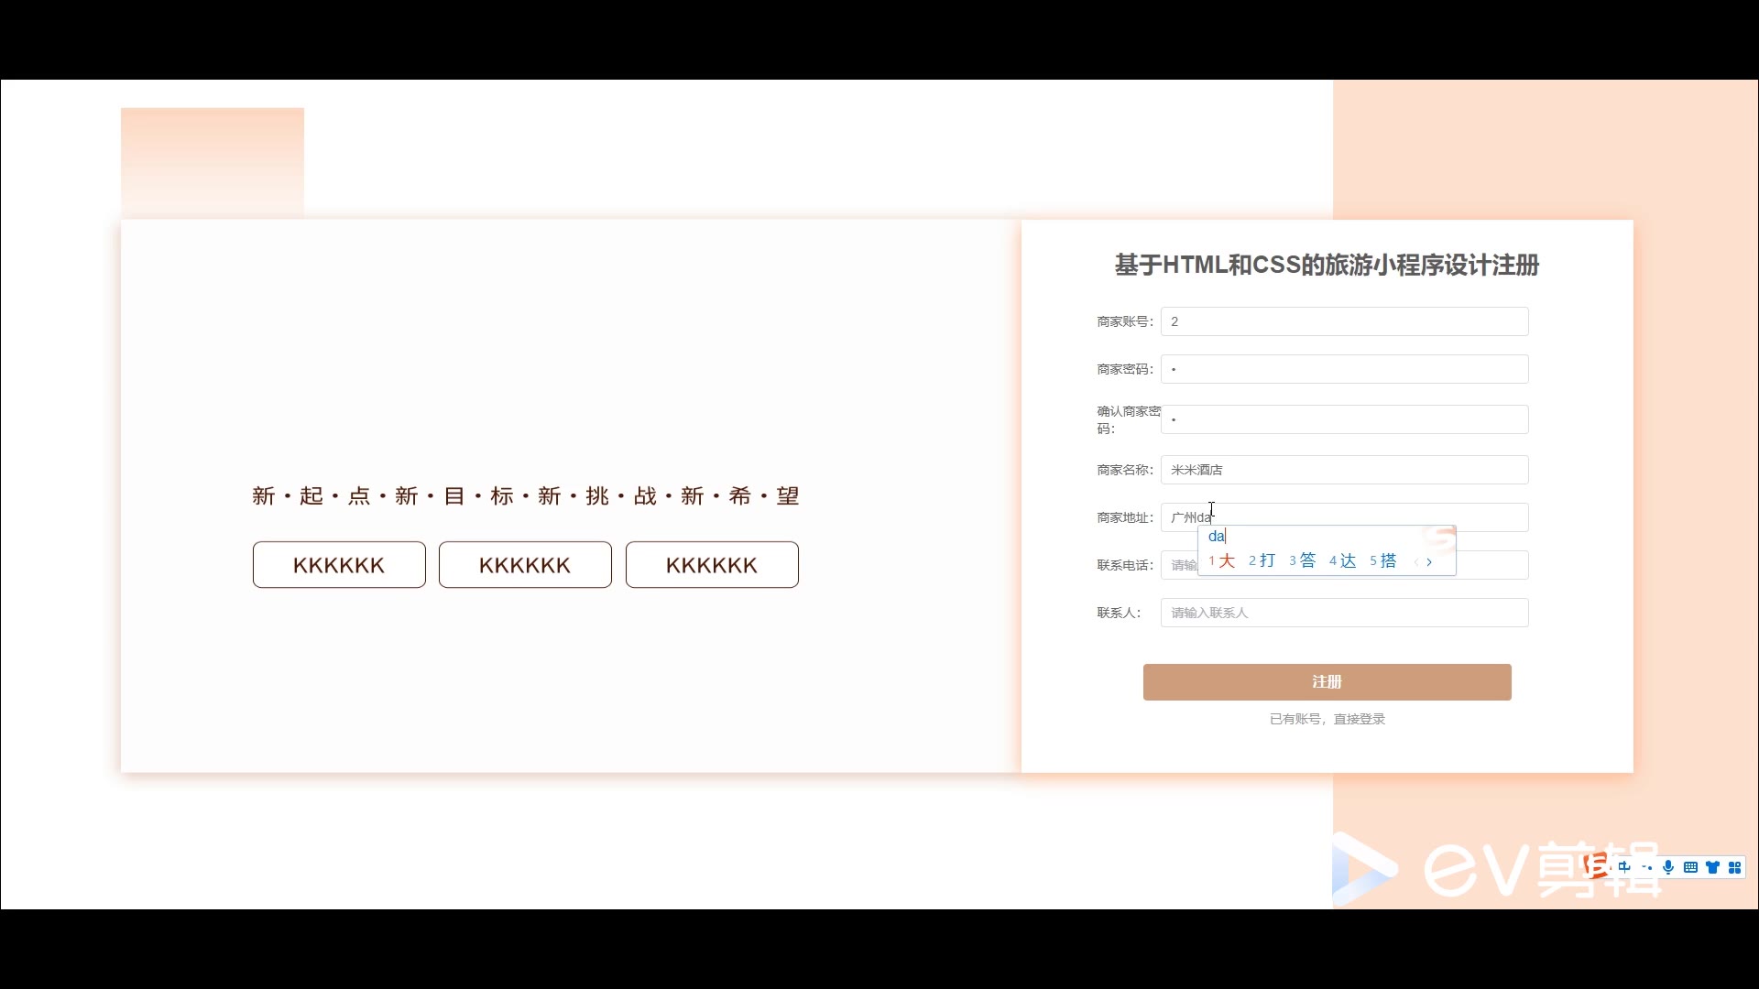
Task: Focus the 商家账号 account field
Action: (x=1344, y=321)
